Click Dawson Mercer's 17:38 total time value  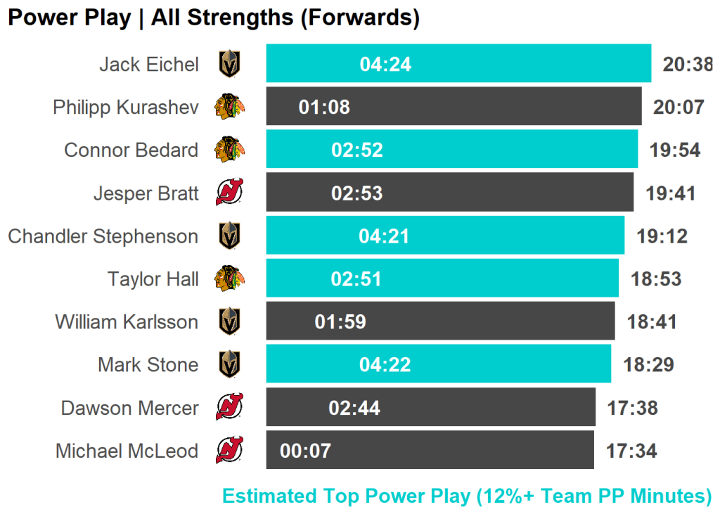click(x=633, y=409)
